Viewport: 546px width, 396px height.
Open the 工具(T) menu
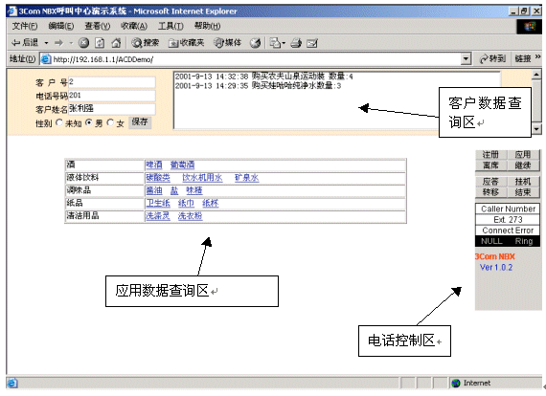tap(171, 26)
